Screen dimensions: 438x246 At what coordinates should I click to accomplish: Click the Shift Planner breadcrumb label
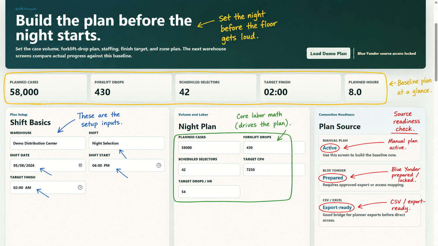26,9
